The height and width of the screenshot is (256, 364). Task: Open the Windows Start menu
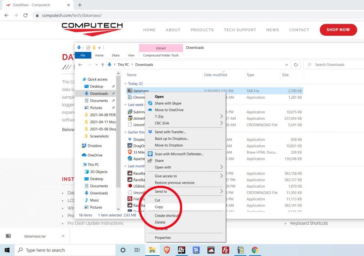[7, 250]
